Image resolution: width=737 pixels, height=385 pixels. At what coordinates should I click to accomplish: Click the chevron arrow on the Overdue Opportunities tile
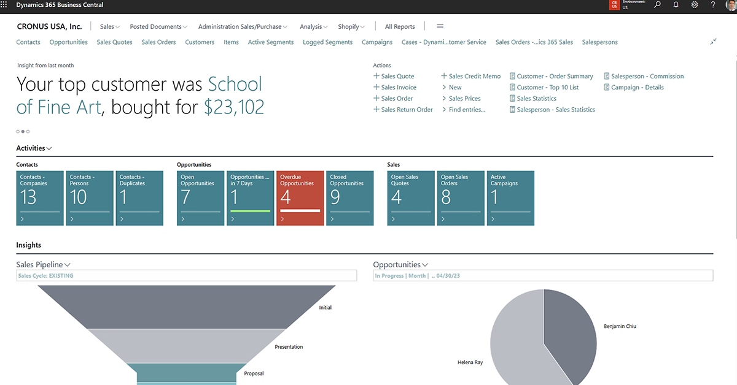[282, 218]
